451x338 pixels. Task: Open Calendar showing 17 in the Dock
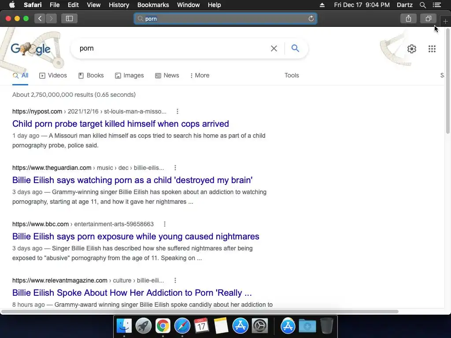click(x=201, y=326)
